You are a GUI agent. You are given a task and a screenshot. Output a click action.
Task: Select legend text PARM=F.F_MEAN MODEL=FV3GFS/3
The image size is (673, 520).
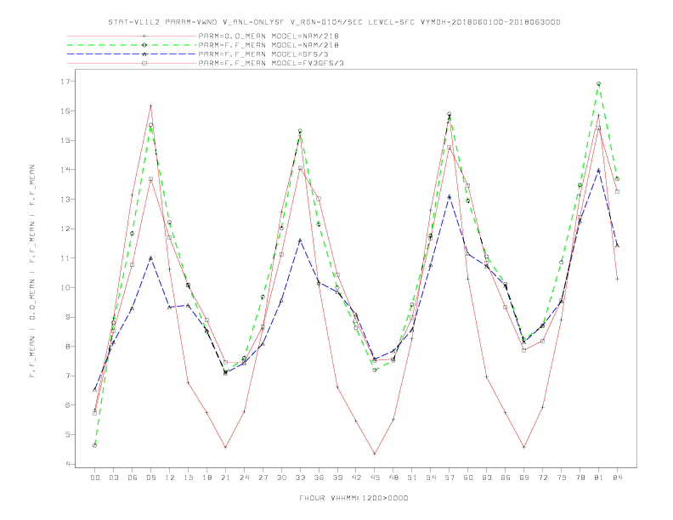coord(271,63)
